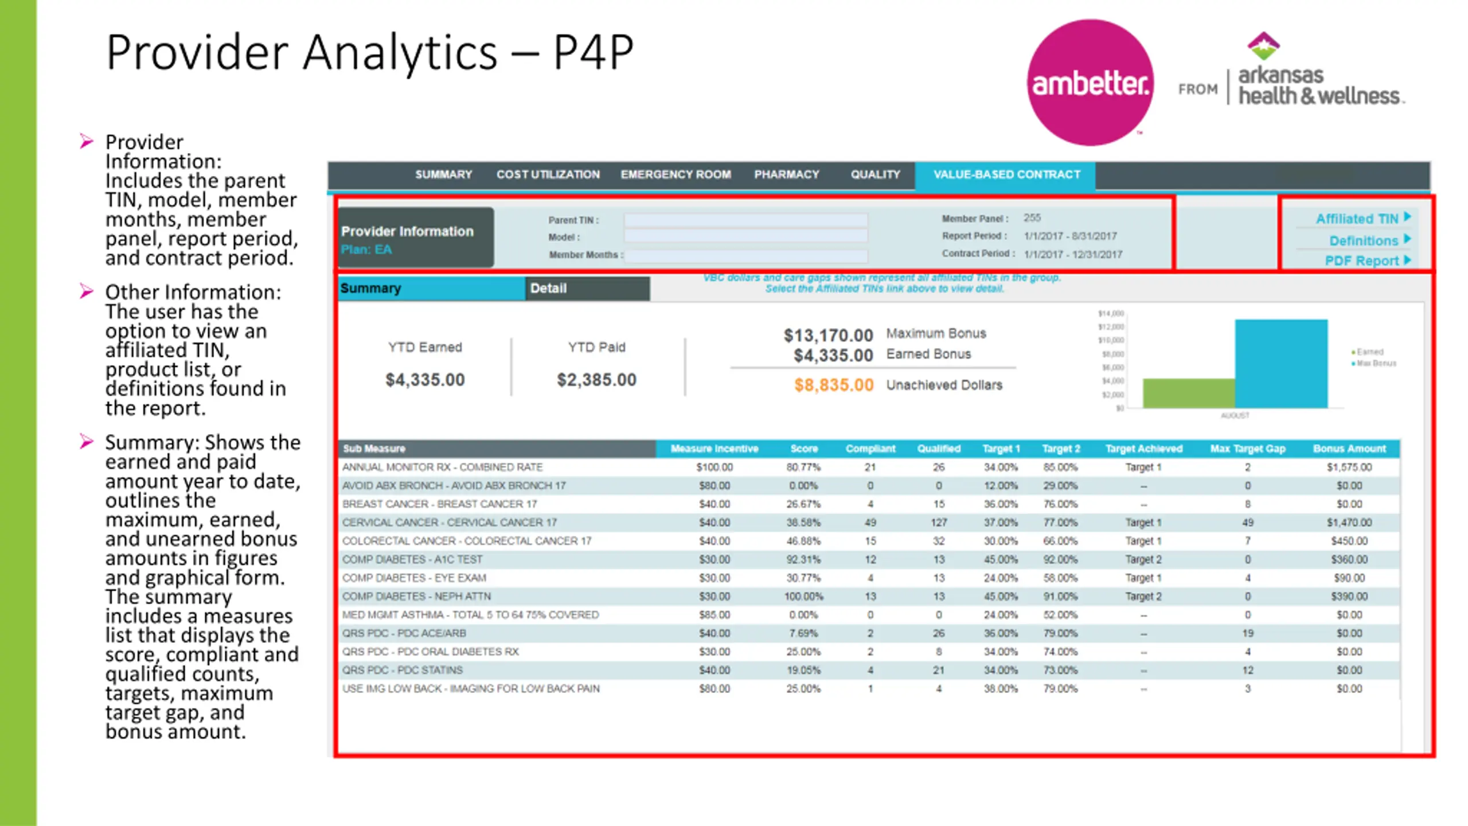Click the Provider Information panel label
The height and width of the screenshot is (826, 1468).
(x=407, y=231)
